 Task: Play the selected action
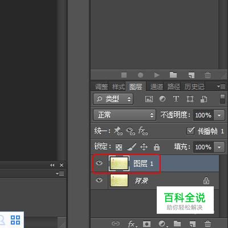click(157, 75)
